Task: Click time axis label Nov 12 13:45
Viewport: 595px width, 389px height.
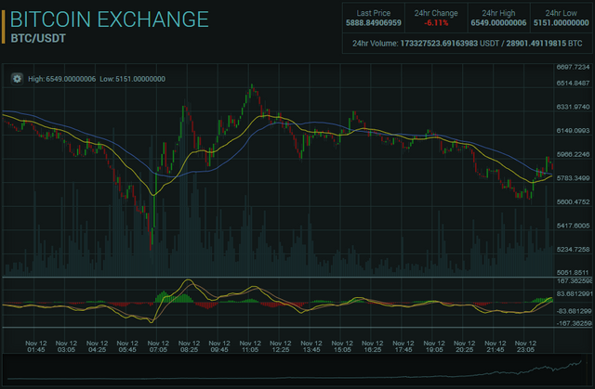Action: [x=311, y=346]
